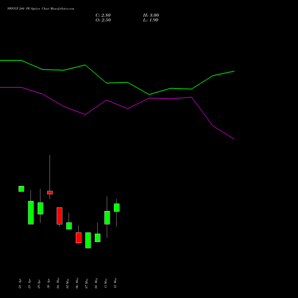Screen dimensions: 298x298
Task: Click the chart title text at top
Action: pos(41,9)
